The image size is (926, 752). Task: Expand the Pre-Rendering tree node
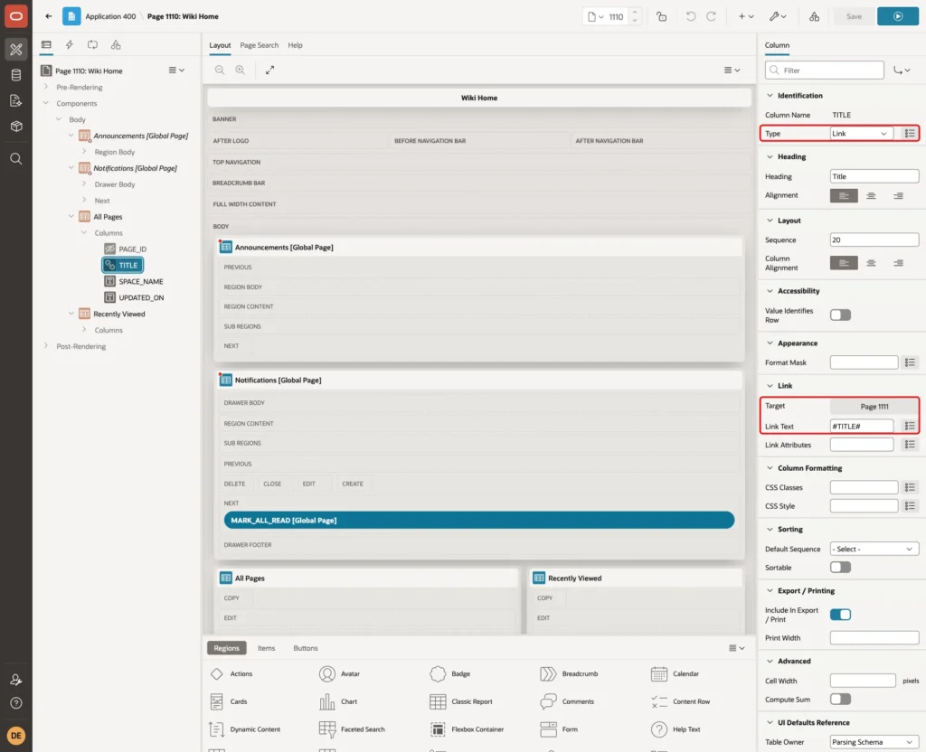46,87
